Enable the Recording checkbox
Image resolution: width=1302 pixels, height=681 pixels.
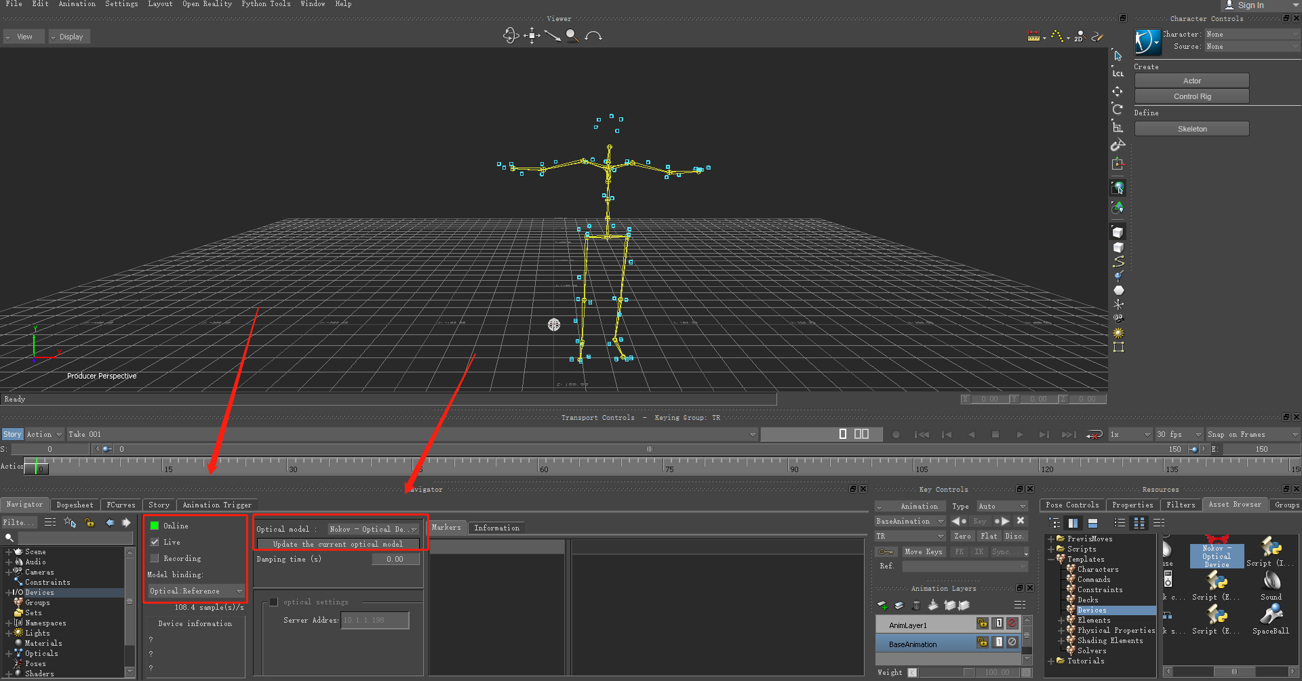tap(155, 558)
